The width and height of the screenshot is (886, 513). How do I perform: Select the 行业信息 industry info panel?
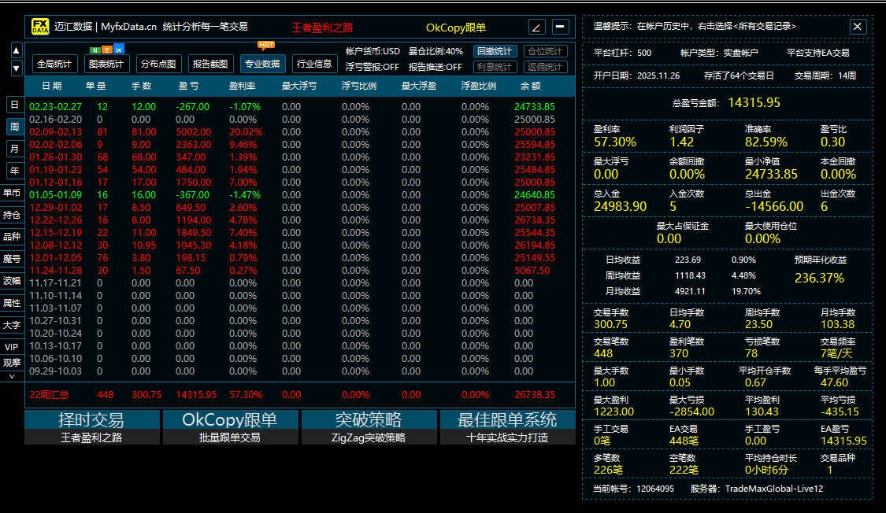click(x=313, y=63)
